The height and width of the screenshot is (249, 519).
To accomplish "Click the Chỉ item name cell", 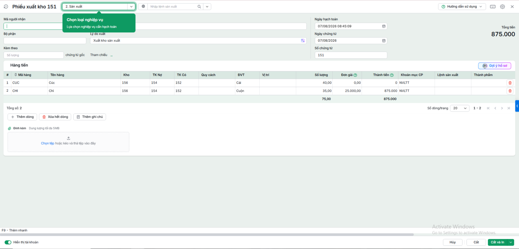I will tap(84, 91).
